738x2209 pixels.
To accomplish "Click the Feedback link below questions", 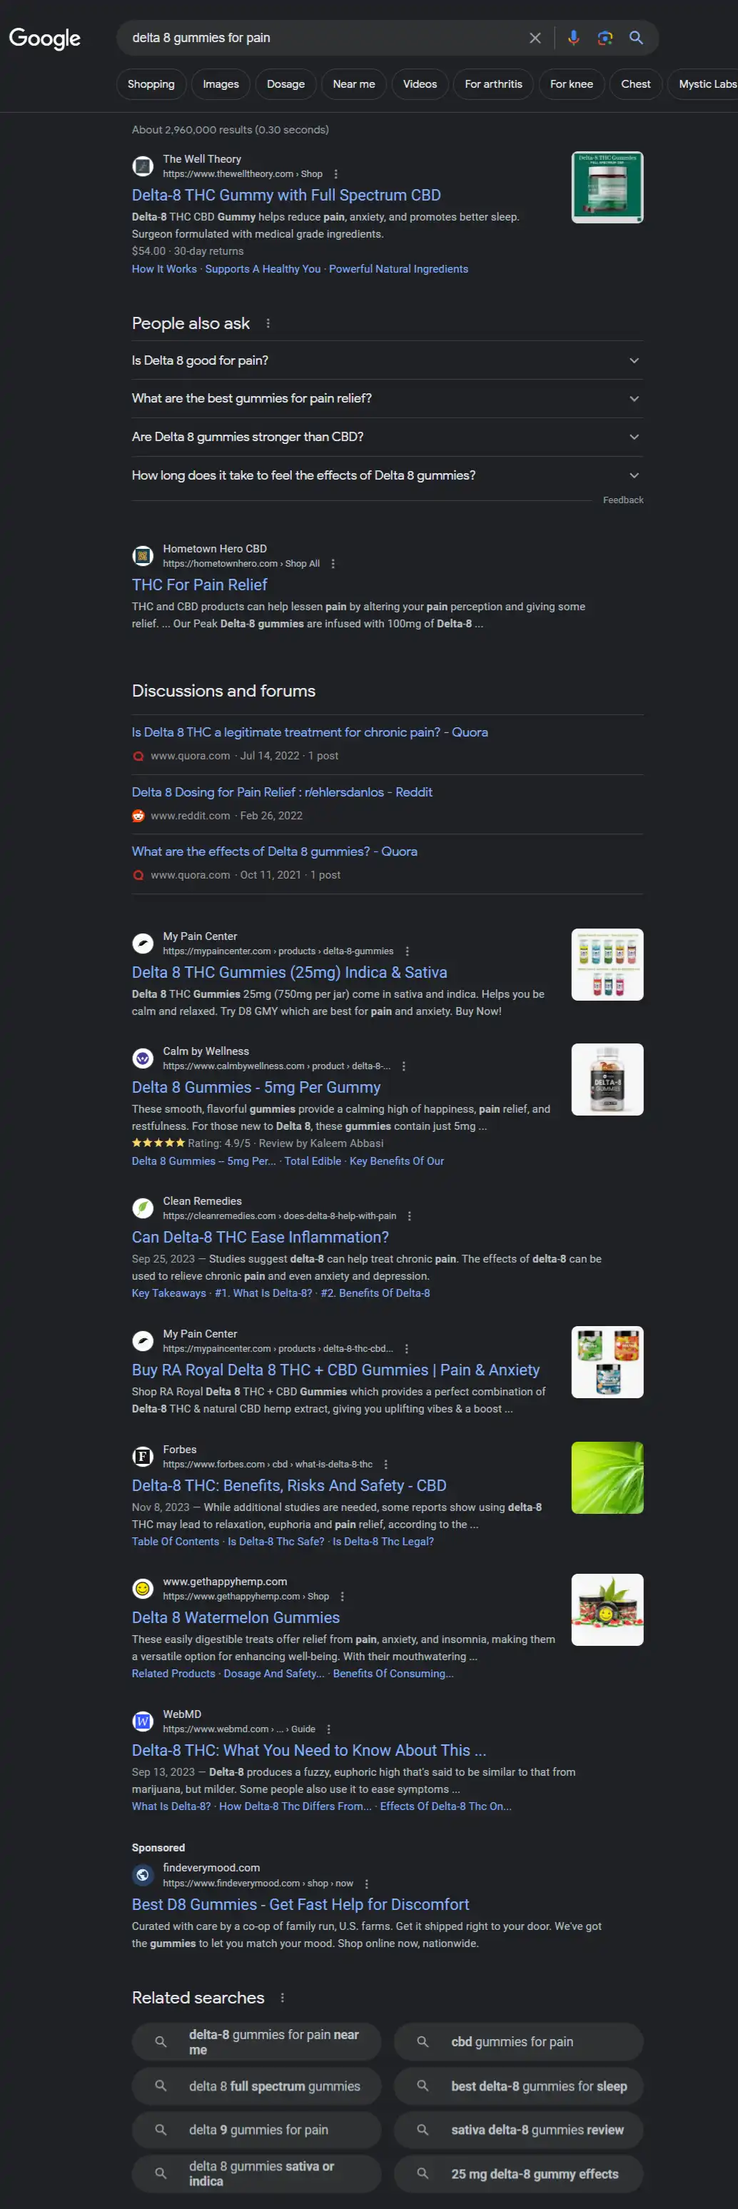I will pos(623,500).
